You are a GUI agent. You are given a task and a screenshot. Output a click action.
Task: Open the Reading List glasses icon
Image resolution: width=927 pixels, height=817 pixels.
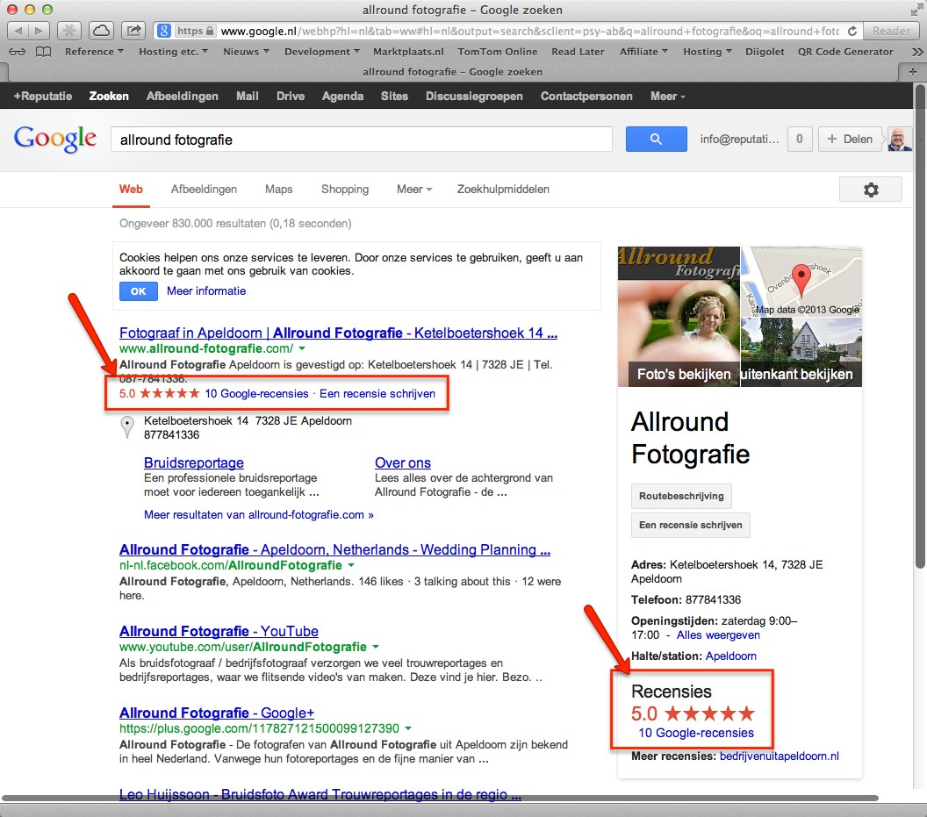click(x=17, y=52)
